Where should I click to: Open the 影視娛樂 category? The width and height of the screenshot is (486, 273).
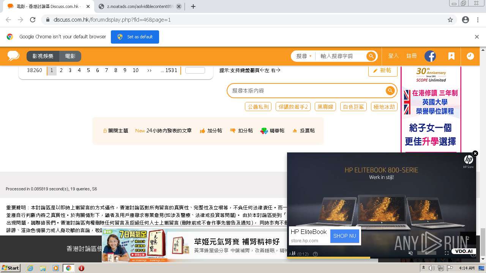pos(43,56)
